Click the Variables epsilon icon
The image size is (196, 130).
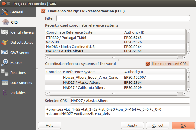coord(5,93)
